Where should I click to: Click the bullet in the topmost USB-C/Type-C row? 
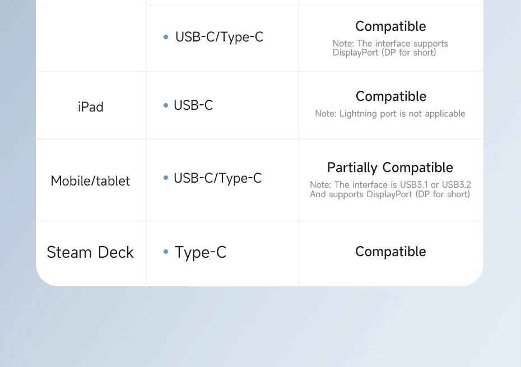tap(166, 37)
